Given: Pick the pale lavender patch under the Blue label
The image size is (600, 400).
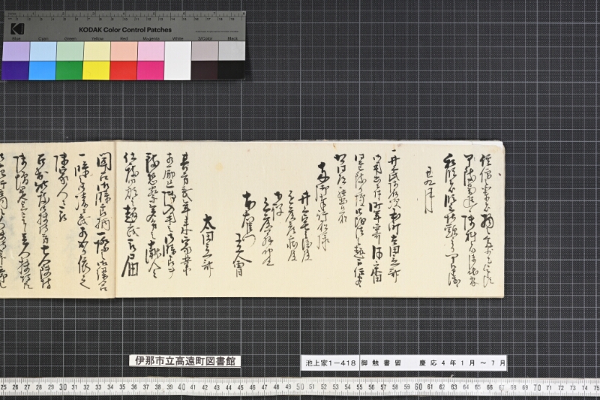Looking at the screenshot, I should tap(16, 51).
